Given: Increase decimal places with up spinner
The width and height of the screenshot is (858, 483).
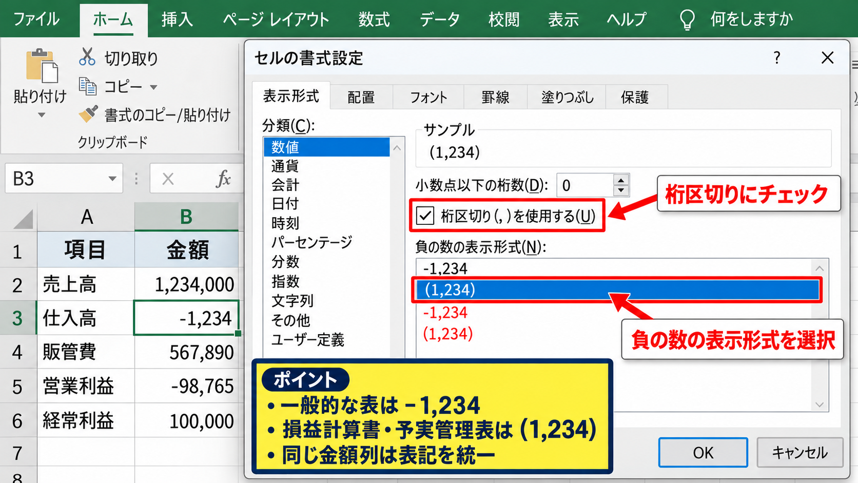Looking at the screenshot, I should (621, 180).
